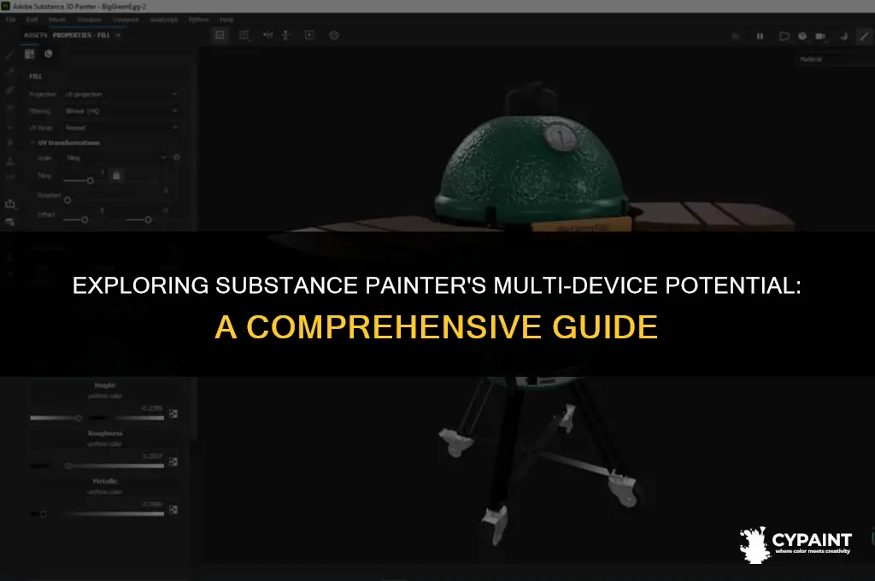Open the Window menu

(x=89, y=20)
